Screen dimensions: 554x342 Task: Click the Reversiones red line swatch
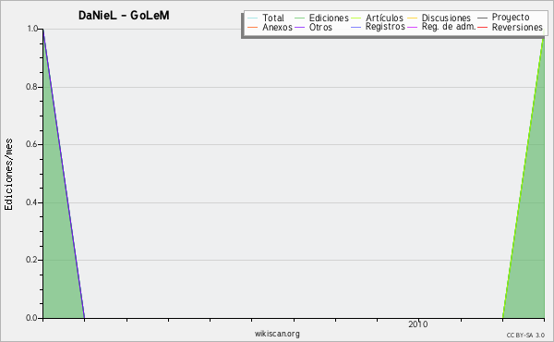(x=482, y=27)
